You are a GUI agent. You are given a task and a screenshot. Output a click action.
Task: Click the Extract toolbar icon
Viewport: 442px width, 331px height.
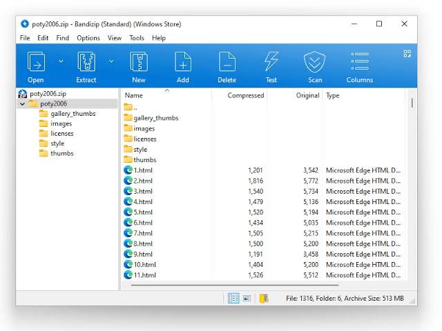click(x=86, y=62)
